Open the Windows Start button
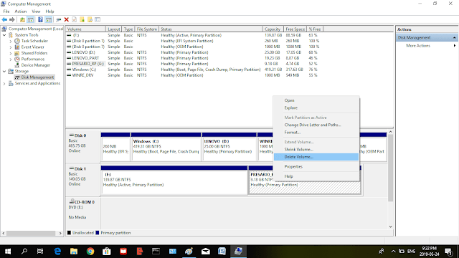Image resolution: width=459 pixels, height=258 pixels. pos(8,252)
